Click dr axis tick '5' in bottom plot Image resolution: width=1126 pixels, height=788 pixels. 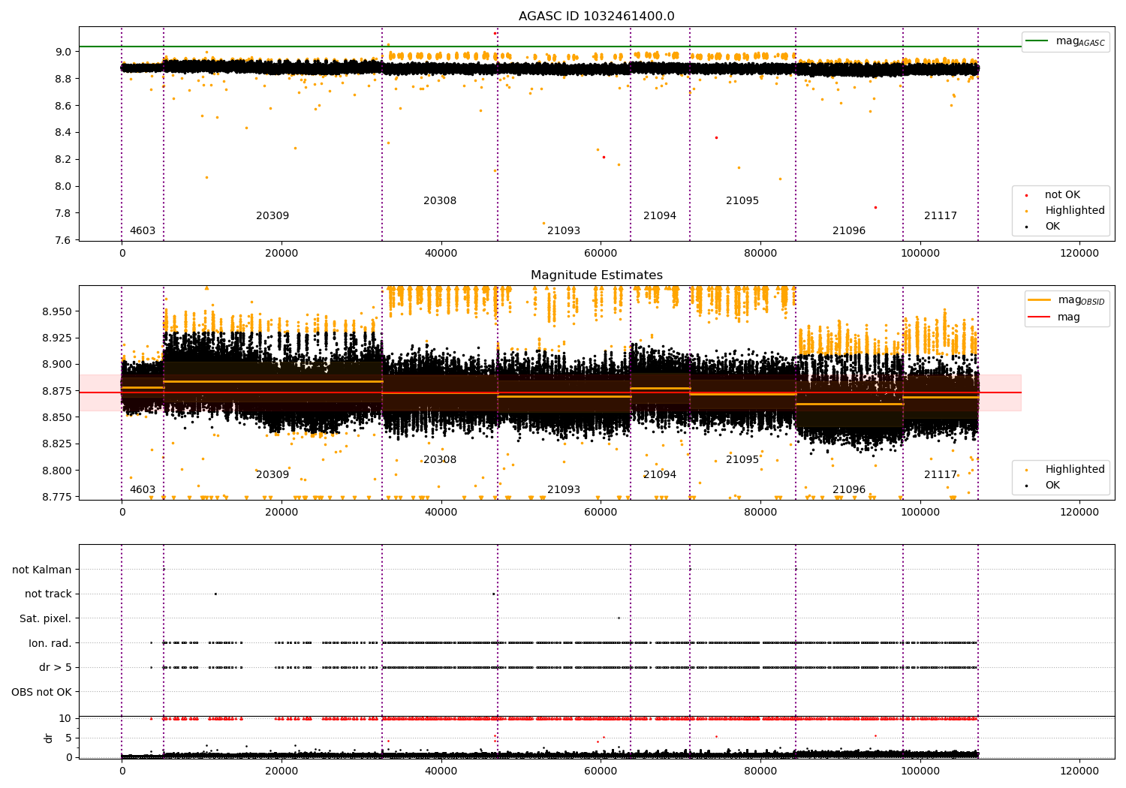click(69, 738)
